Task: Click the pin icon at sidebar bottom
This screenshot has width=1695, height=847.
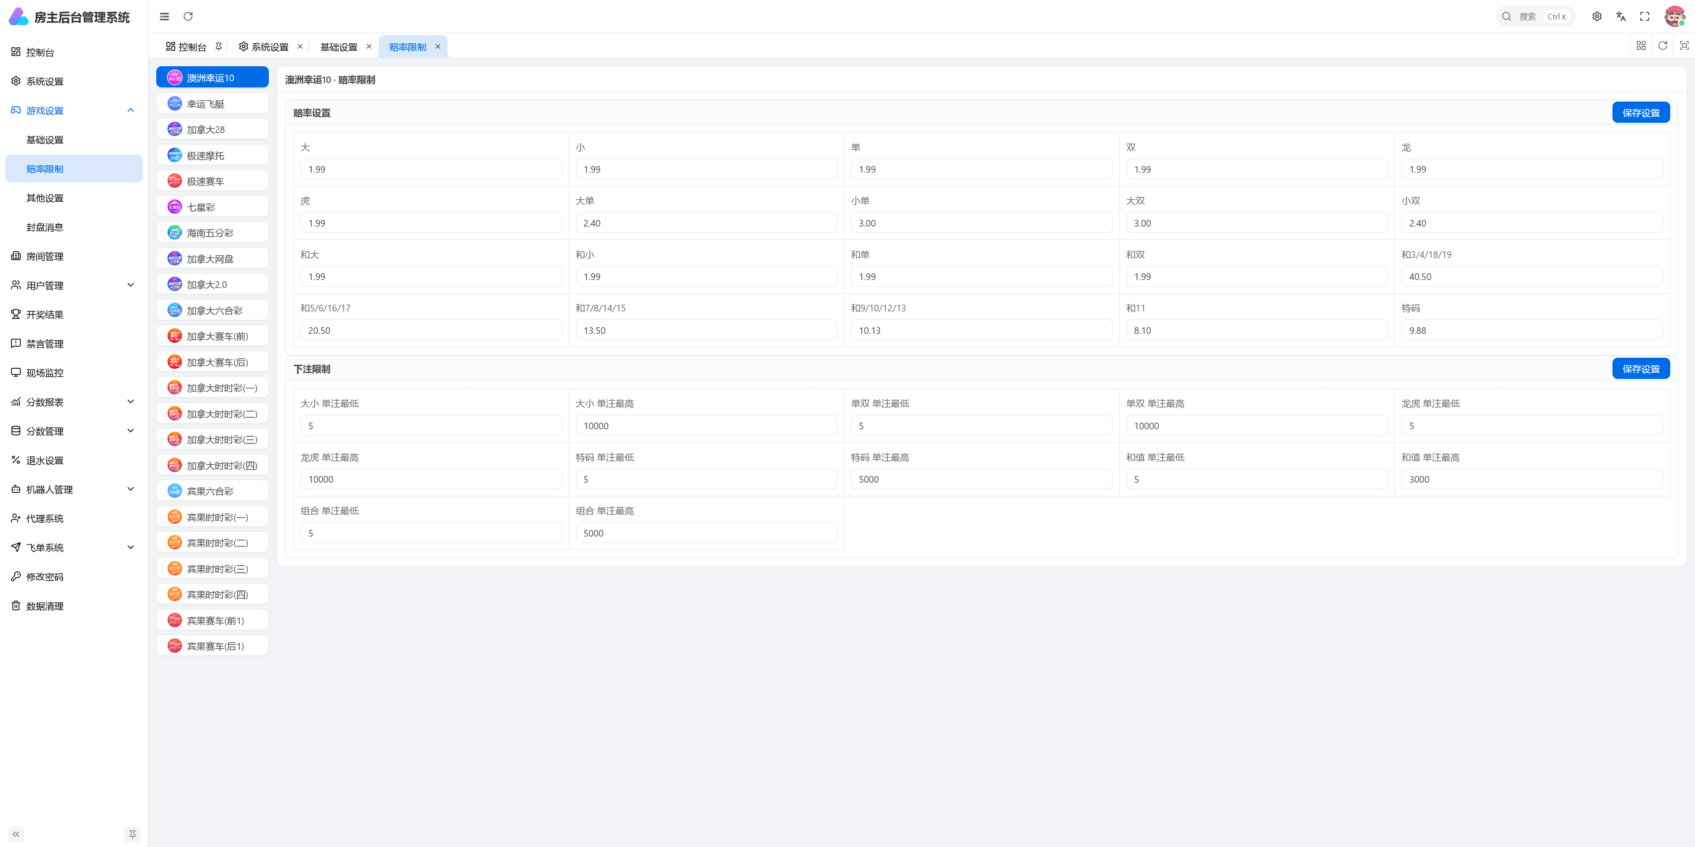Action: (x=132, y=834)
